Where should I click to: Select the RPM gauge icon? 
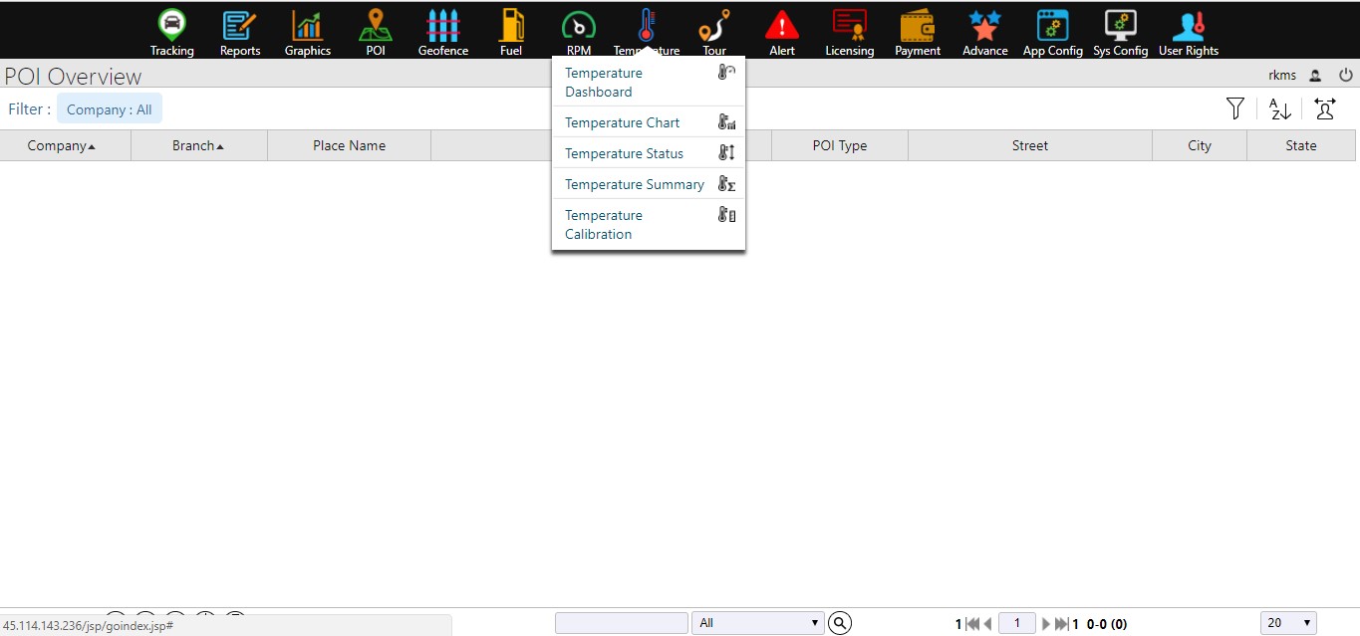coord(578,25)
